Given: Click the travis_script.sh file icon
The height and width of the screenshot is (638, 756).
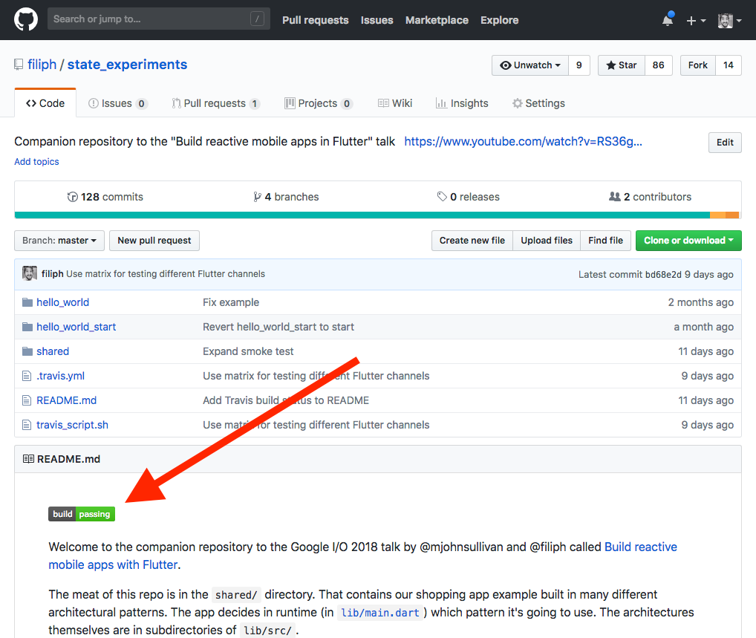Looking at the screenshot, I should tap(27, 425).
